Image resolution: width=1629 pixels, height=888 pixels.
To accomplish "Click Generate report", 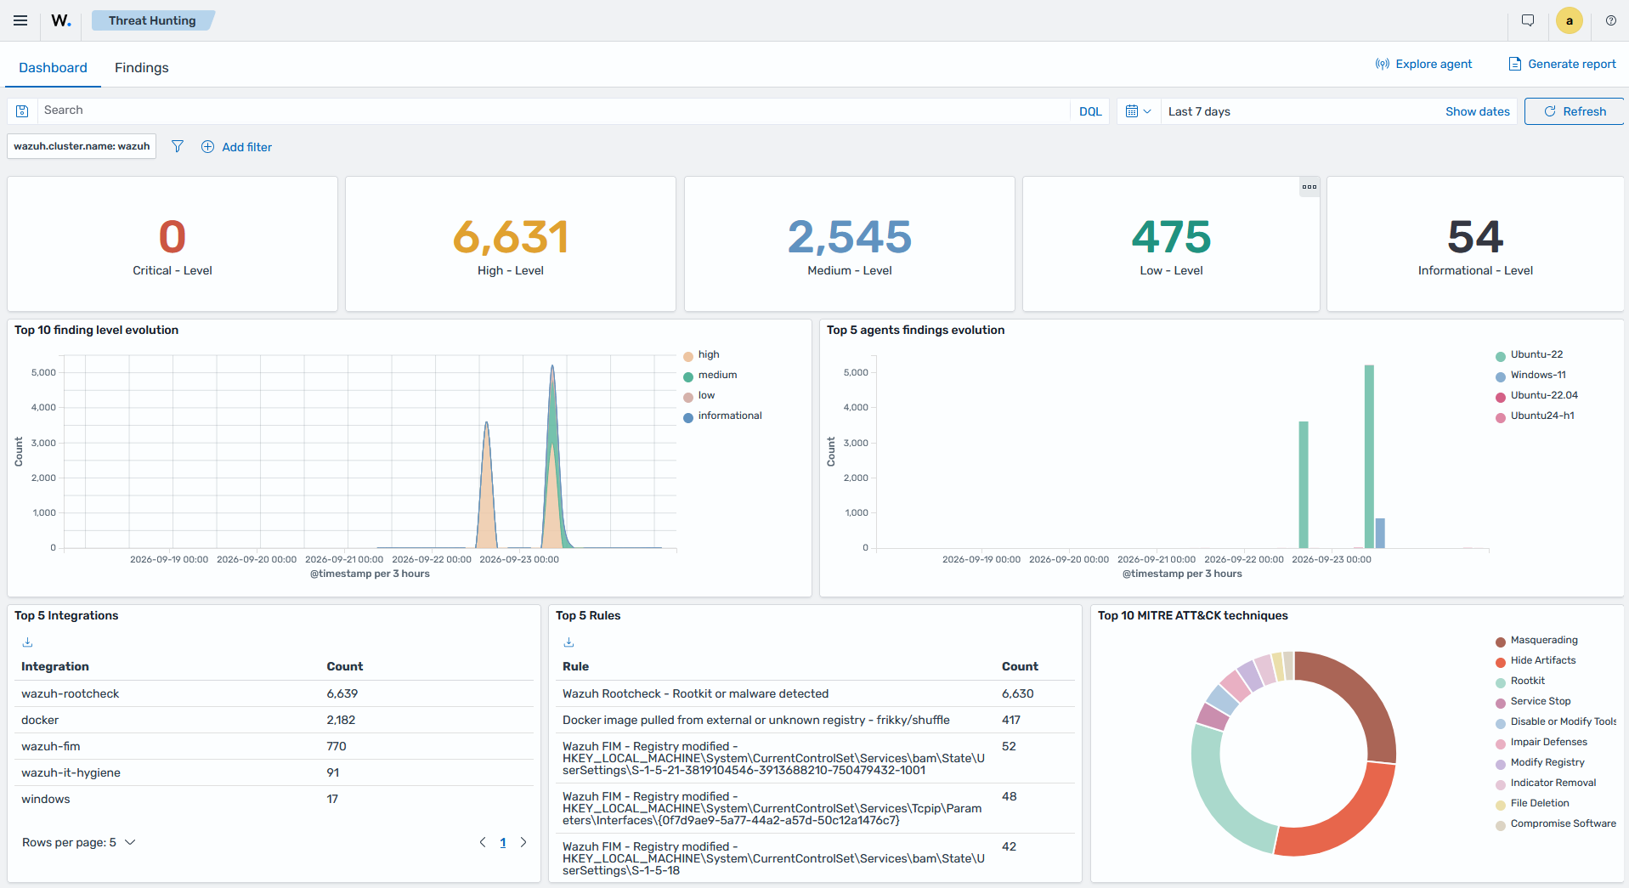I will [1562, 64].
